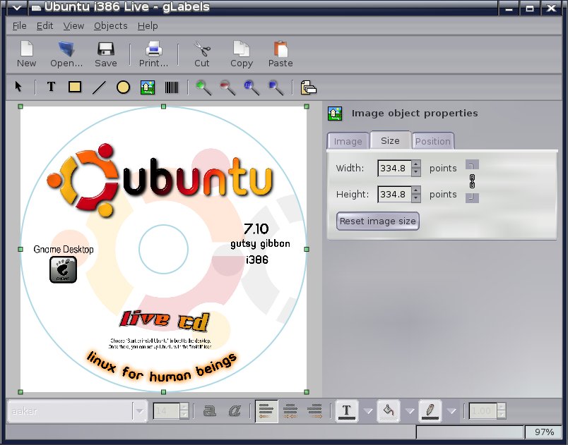This screenshot has height=445, width=568.
Task: Zoom out with the red magnifier
Action: pyautogui.click(x=227, y=87)
